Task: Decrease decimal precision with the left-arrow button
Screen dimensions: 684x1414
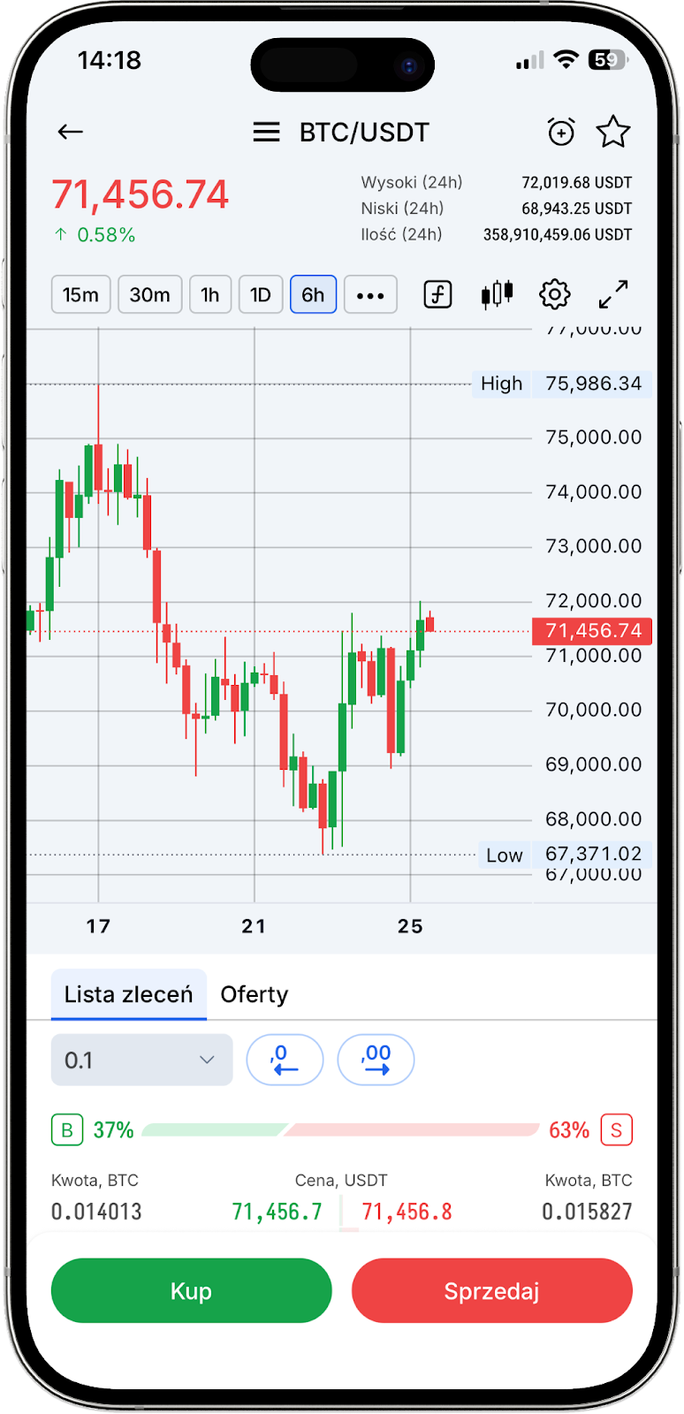Action: tap(285, 1060)
